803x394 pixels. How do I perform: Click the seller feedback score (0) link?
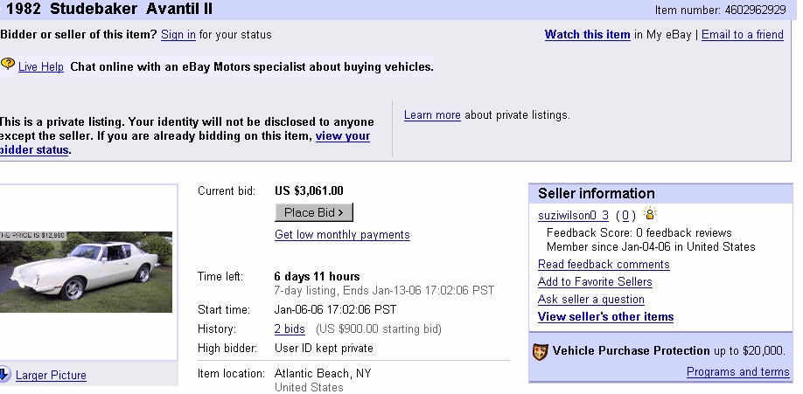coord(625,216)
